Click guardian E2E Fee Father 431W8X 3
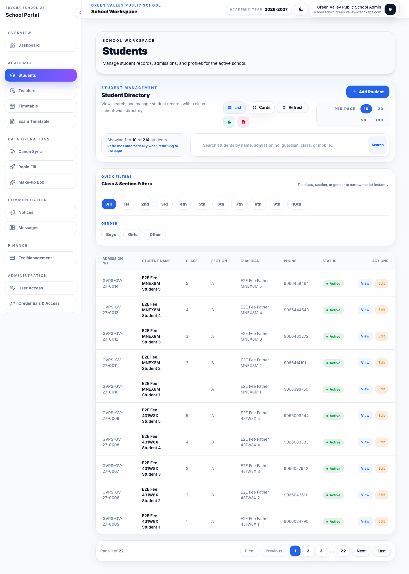 pyautogui.click(x=255, y=469)
